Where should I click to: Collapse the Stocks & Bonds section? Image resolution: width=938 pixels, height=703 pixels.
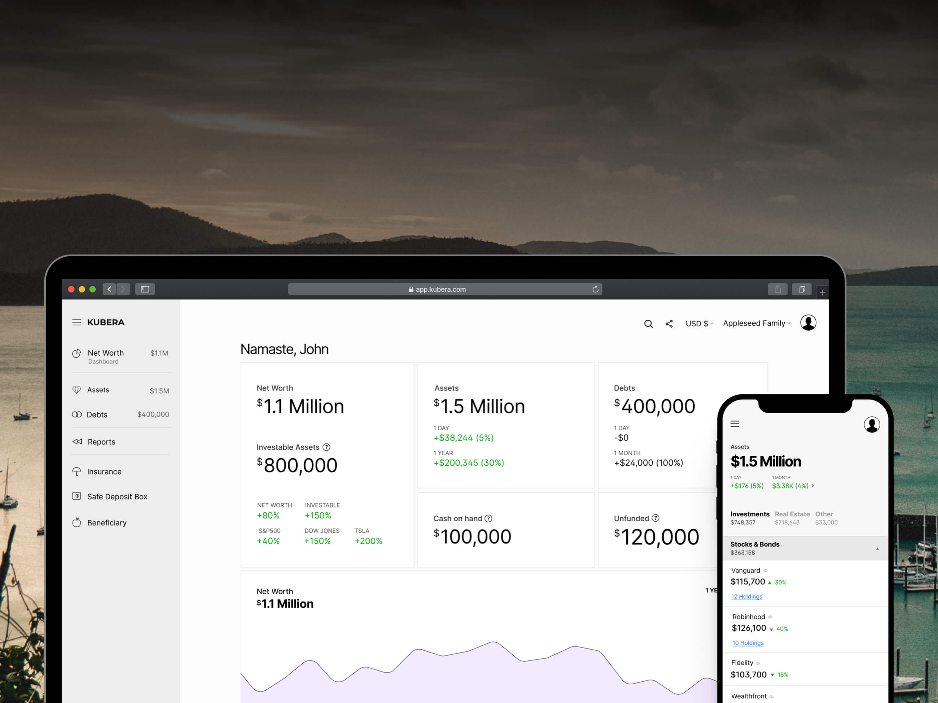click(x=877, y=548)
